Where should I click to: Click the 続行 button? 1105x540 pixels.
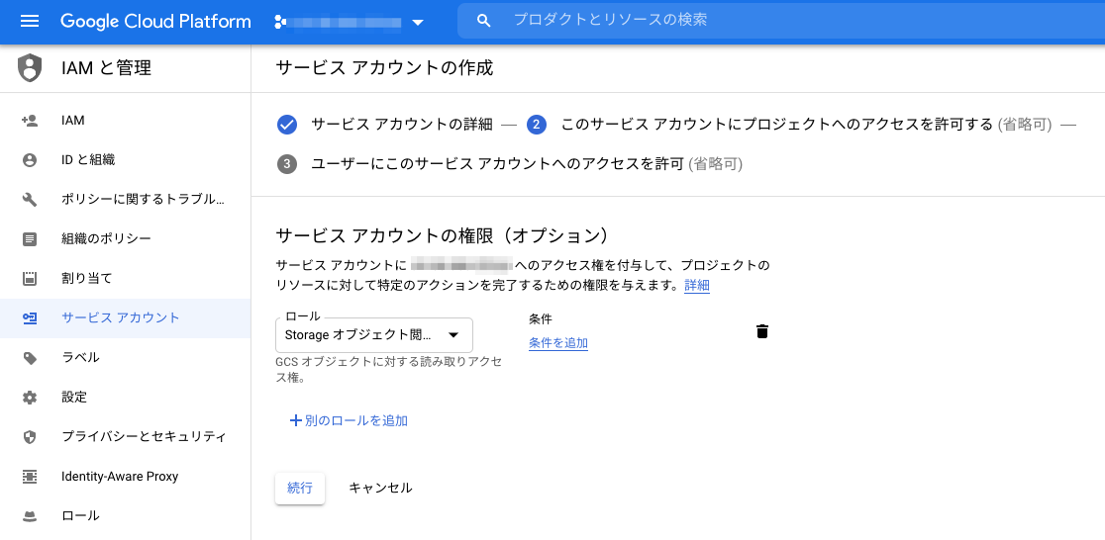click(x=299, y=488)
